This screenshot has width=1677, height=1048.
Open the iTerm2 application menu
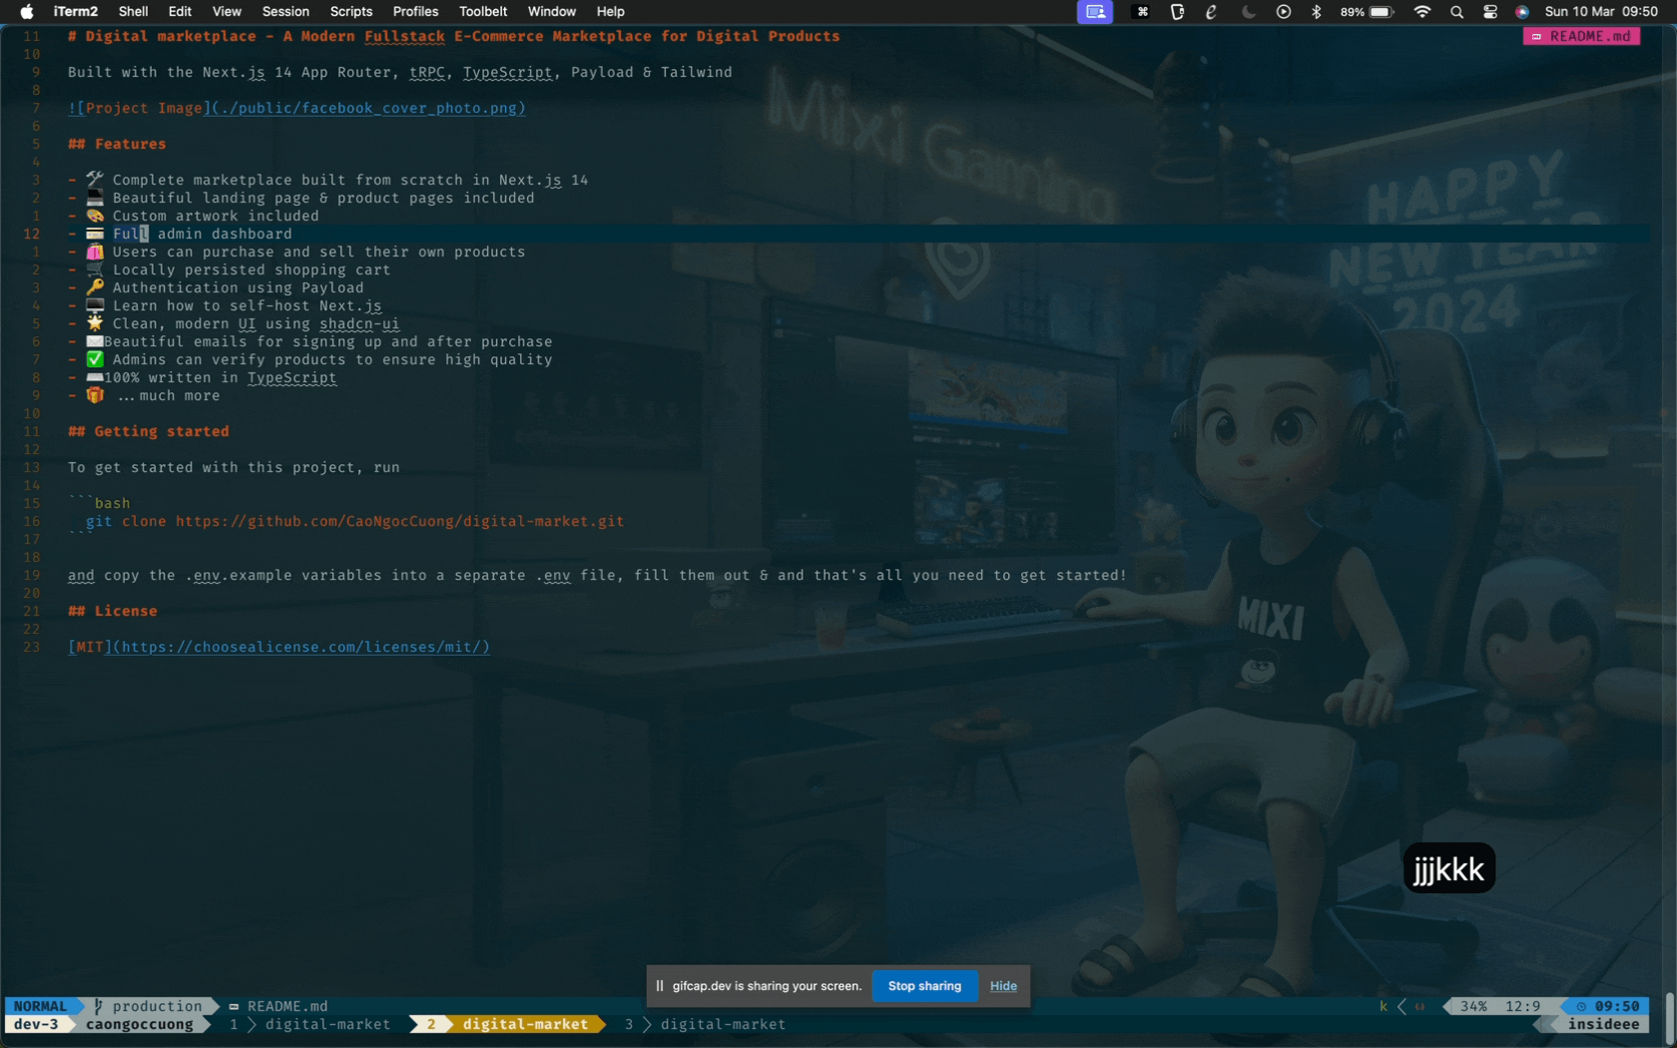[76, 12]
